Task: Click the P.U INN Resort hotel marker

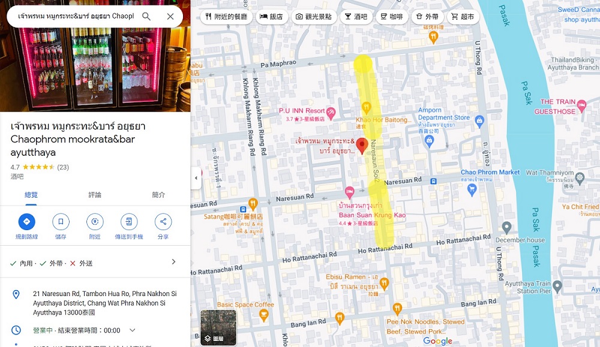Action: coord(331,113)
